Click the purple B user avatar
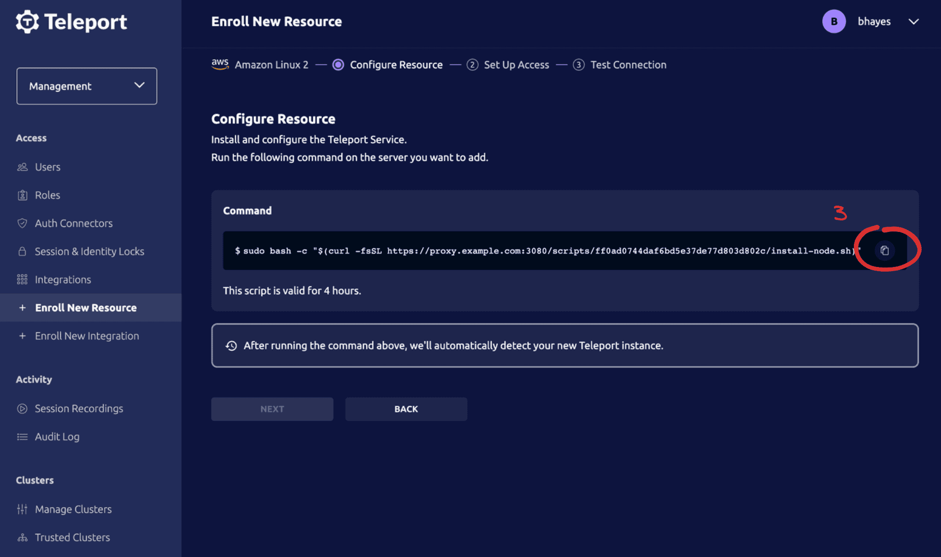 [834, 22]
